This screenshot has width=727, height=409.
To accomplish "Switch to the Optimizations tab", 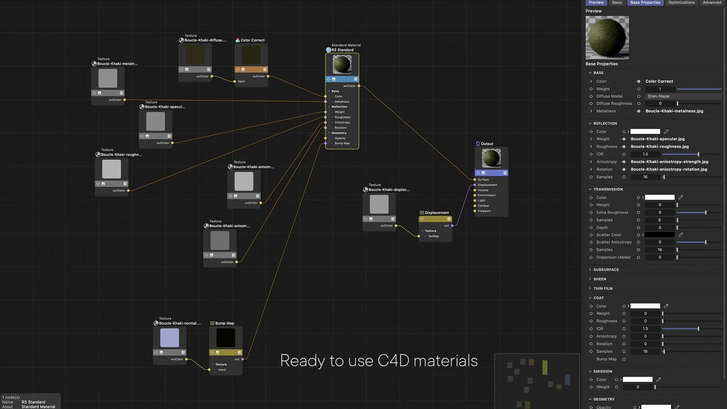I will tap(681, 3).
